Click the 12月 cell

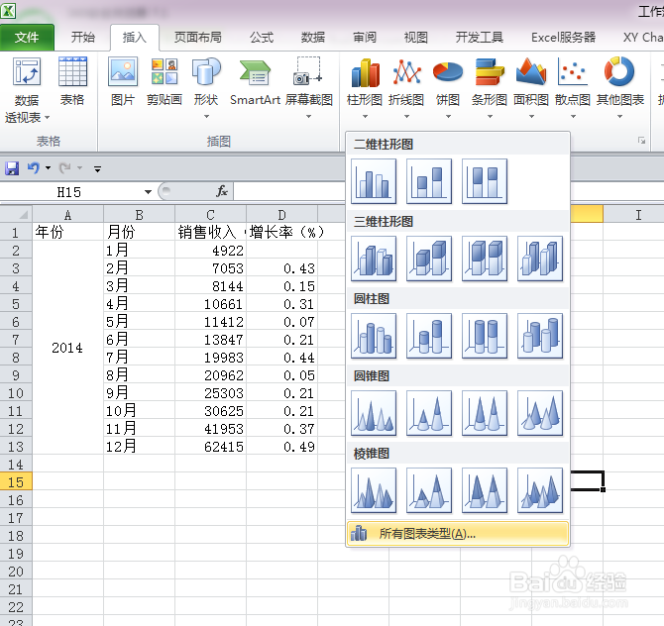tap(140, 447)
